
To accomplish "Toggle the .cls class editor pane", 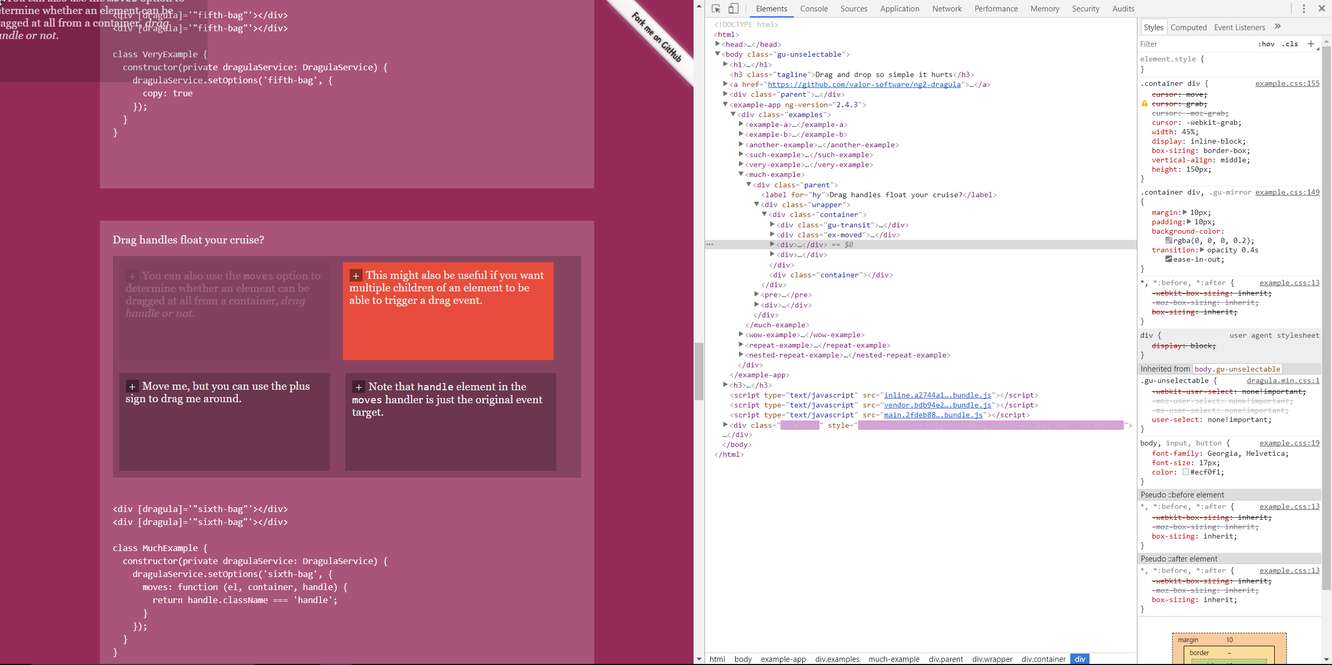I will coord(1291,44).
